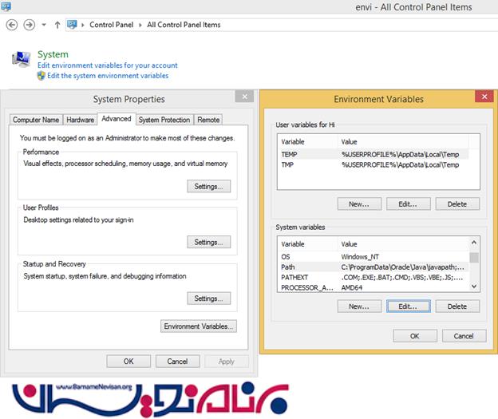
Task: Open Edit the system environment variables
Action: point(108,76)
